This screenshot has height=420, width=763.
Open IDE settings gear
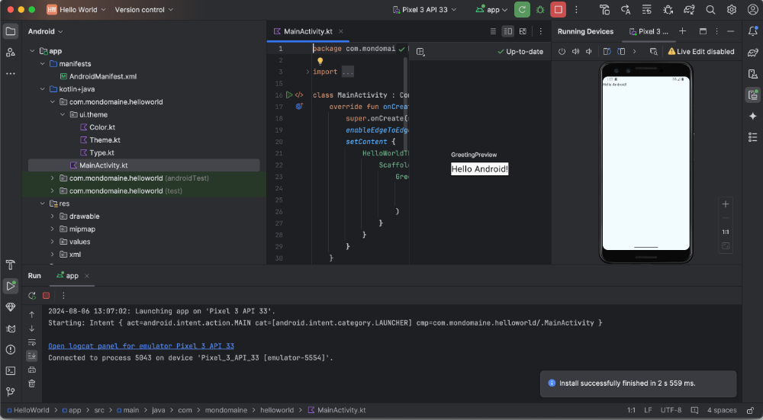[x=732, y=10]
